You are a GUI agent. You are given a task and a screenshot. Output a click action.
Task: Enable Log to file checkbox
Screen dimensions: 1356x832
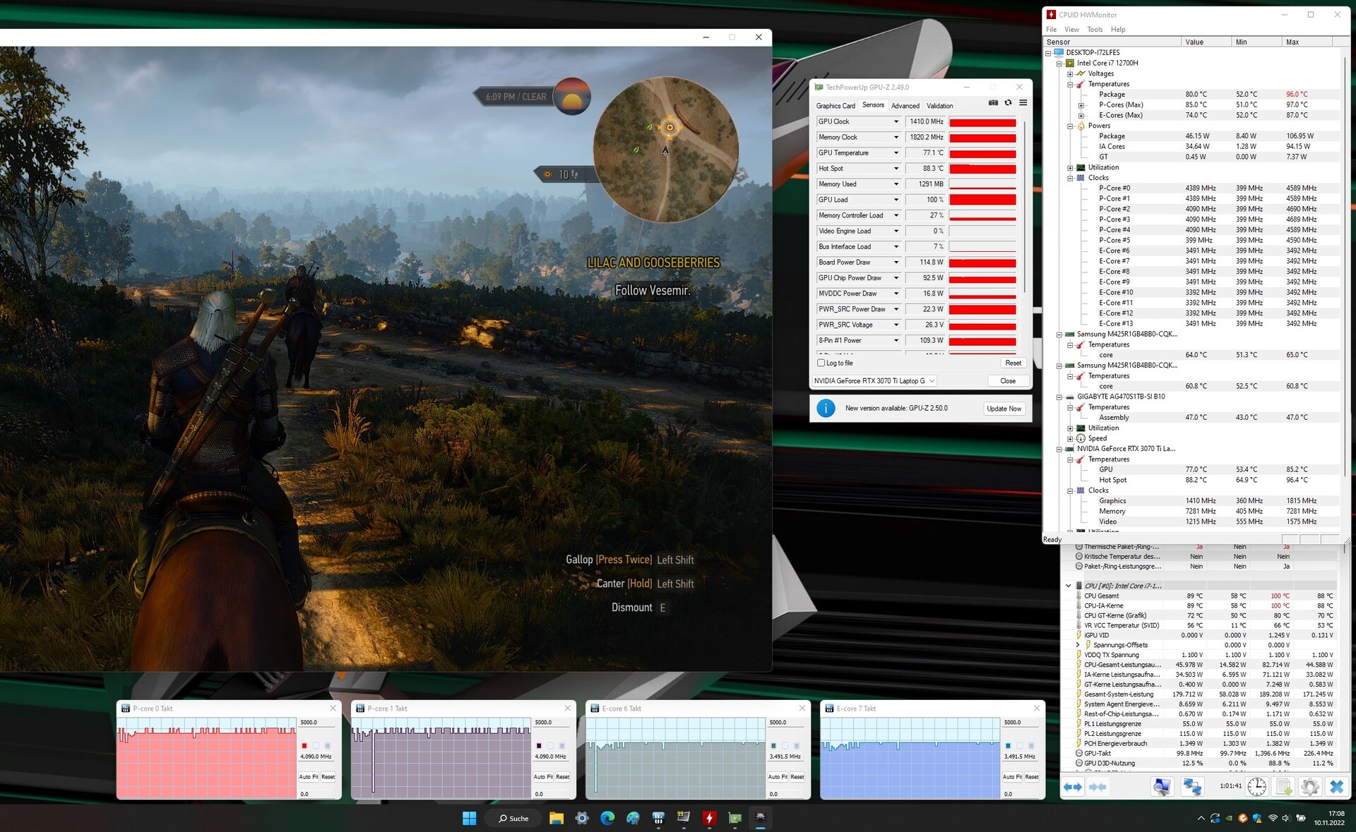coord(821,363)
